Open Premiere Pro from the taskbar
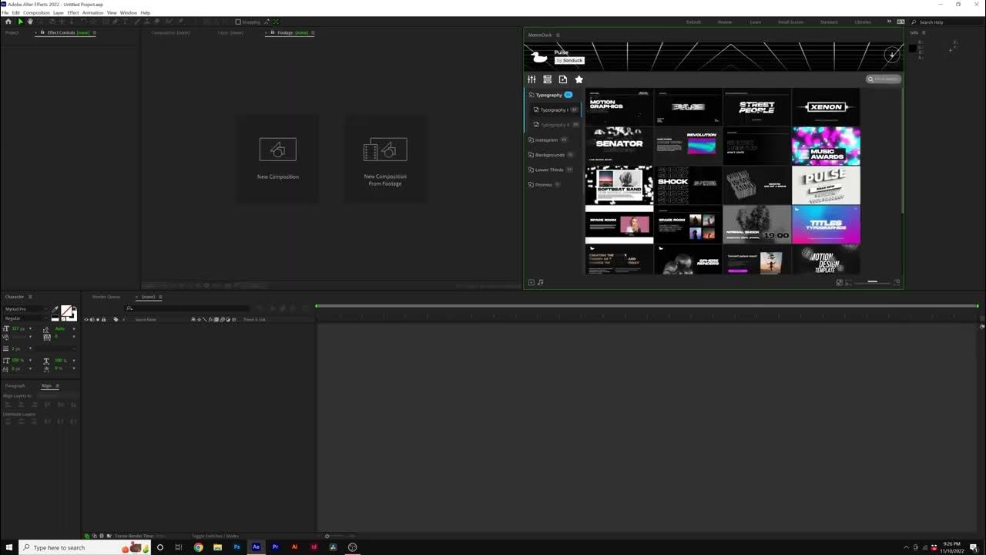 pyautogui.click(x=275, y=547)
